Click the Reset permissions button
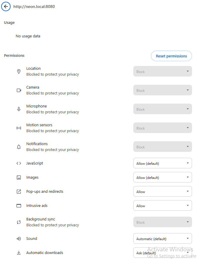The image size is (197, 259). pos(171,56)
